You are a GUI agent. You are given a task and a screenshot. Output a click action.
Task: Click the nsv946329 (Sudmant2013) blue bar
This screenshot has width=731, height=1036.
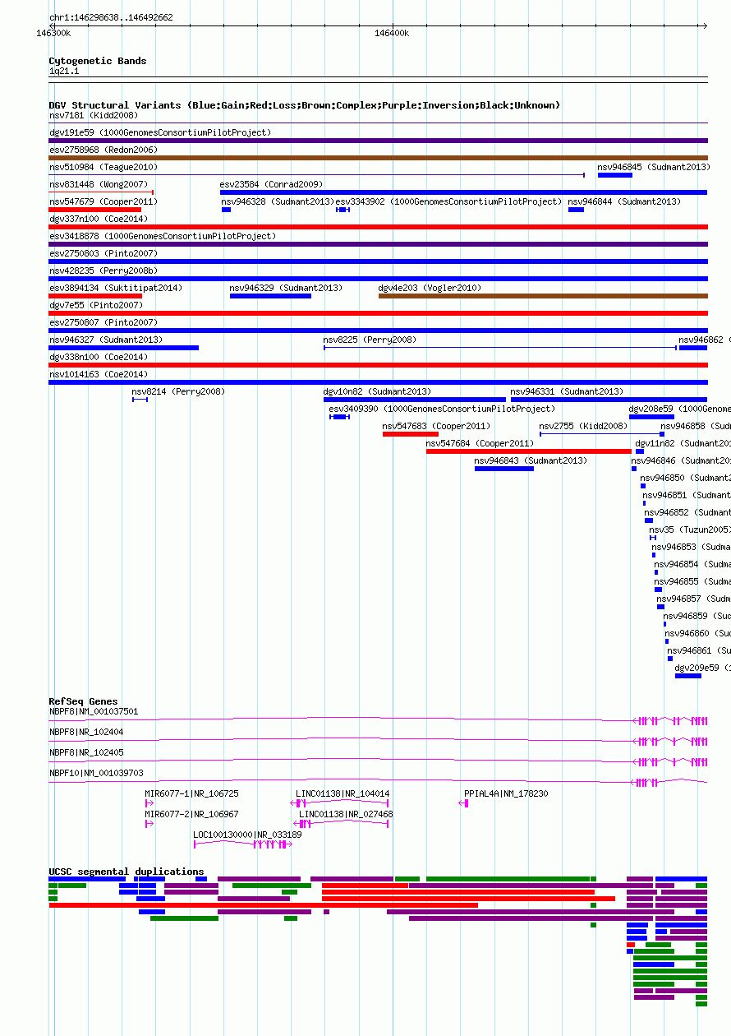[270, 296]
